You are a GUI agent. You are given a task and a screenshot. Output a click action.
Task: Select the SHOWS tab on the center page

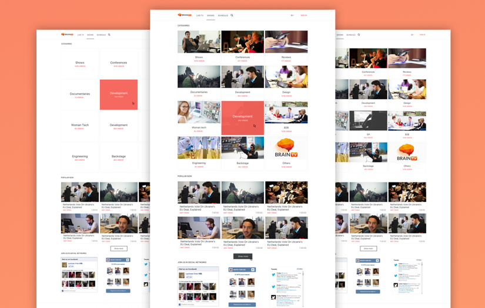click(210, 15)
